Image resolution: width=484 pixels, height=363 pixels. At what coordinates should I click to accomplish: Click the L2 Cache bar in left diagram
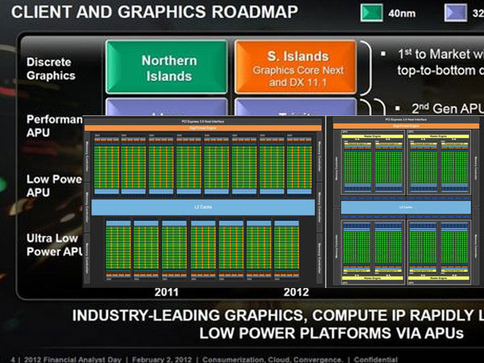[202, 208]
